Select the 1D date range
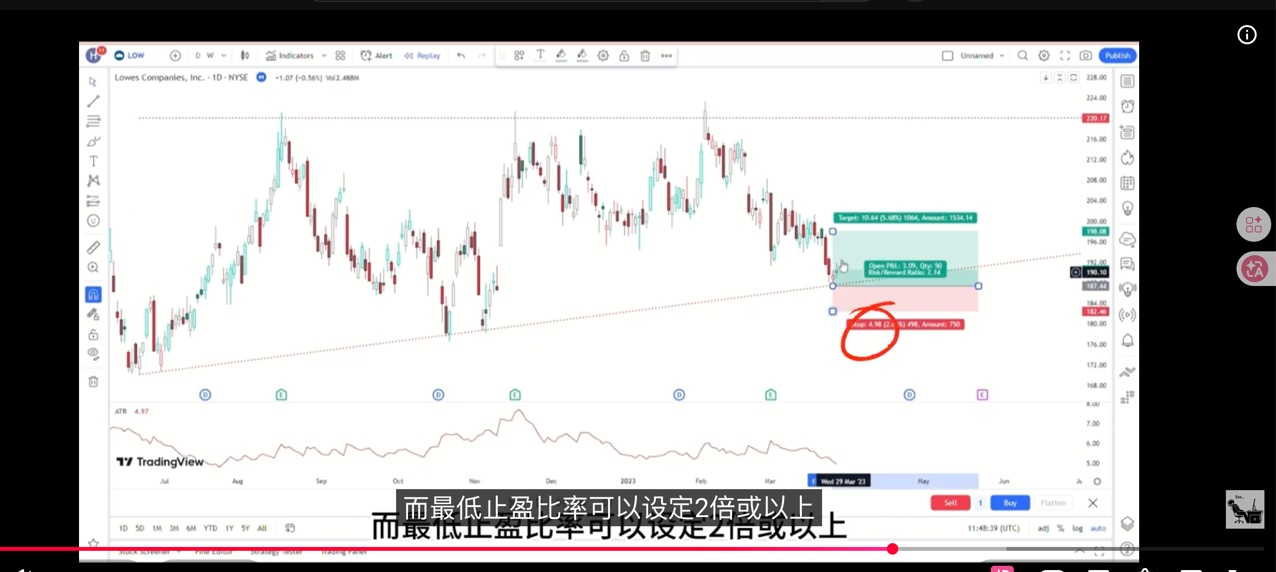Viewport: 1276px width, 572px height. tap(123, 529)
